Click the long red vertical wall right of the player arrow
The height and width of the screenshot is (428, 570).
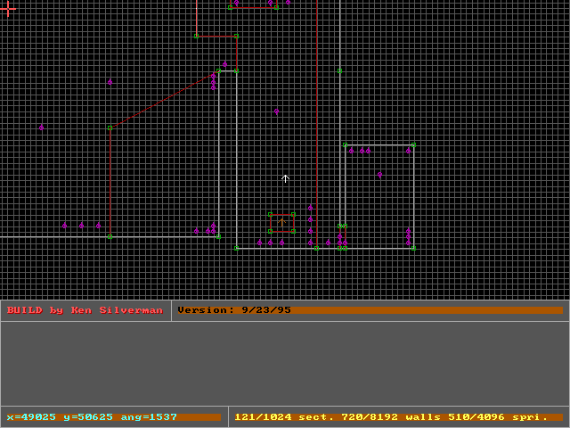[x=317, y=124]
